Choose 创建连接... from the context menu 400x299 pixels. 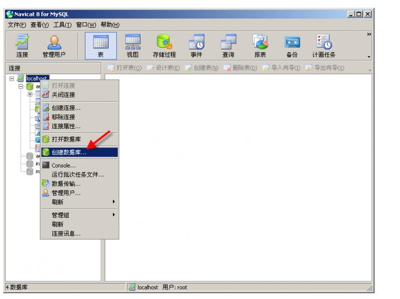coord(80,108)
